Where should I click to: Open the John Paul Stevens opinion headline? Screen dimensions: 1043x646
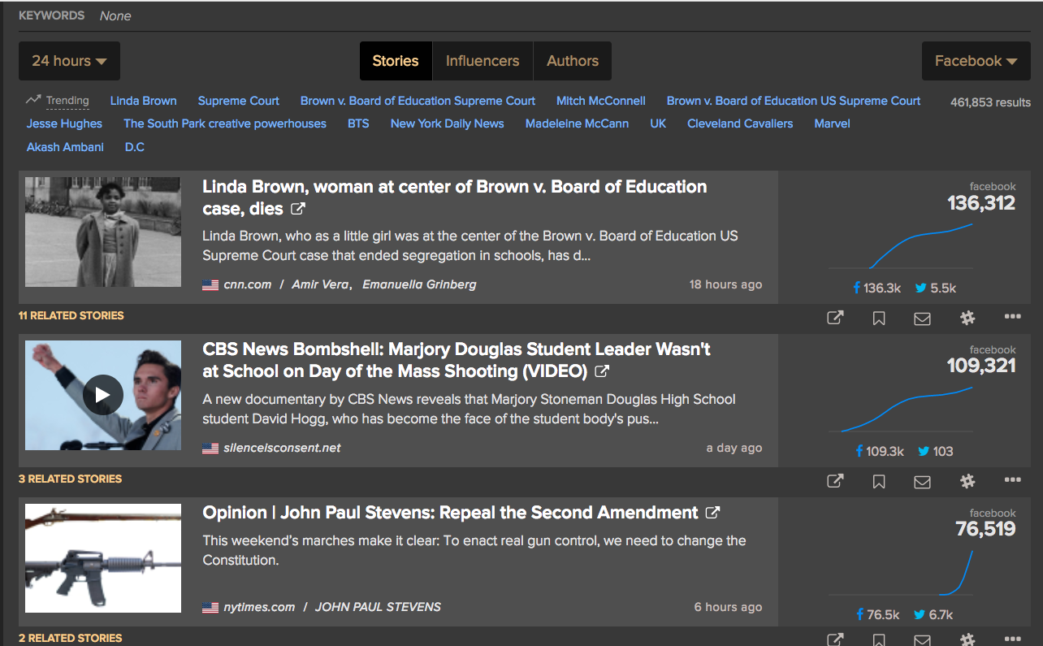(450, 513)
